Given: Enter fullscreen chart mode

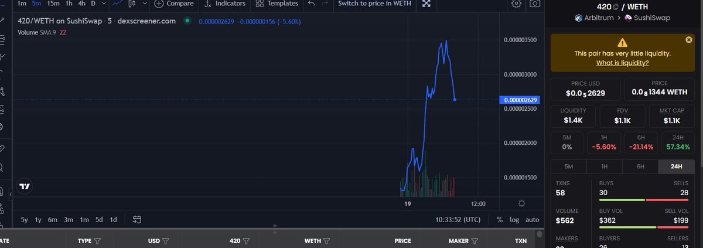Looking at the screenshot, I should pyautogui.click(x=426, y=4).
